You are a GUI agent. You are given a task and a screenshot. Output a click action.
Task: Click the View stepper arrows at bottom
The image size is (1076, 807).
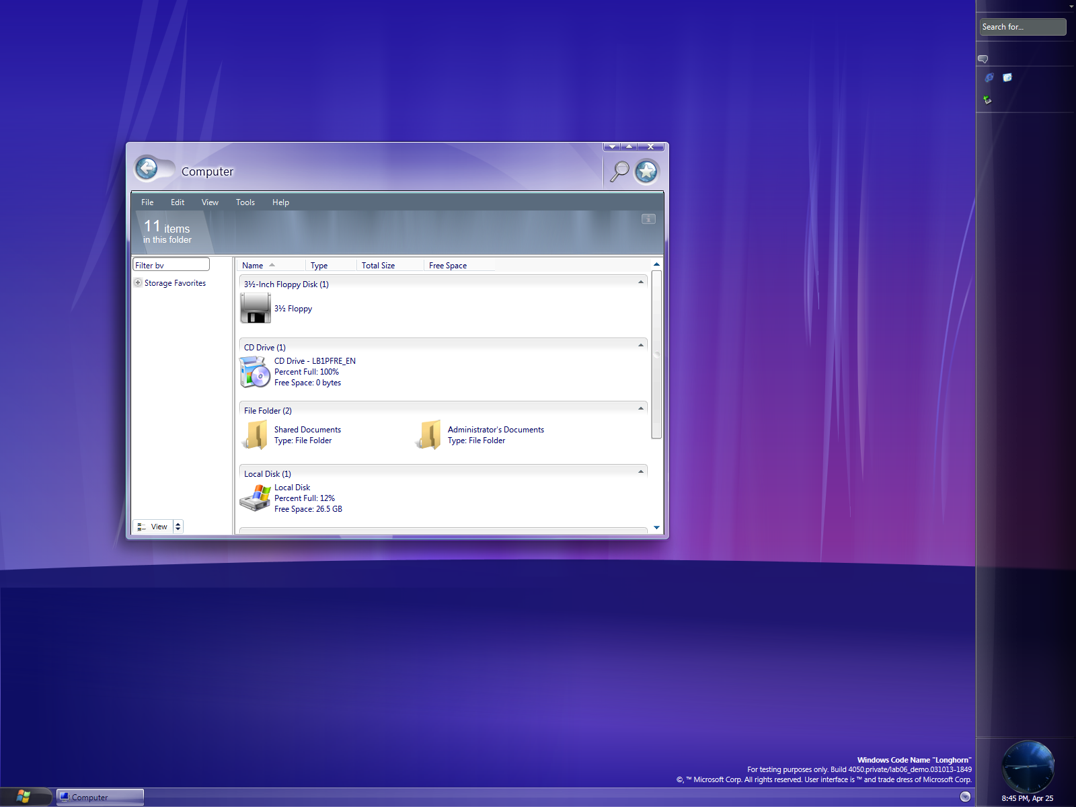(178, 527)
